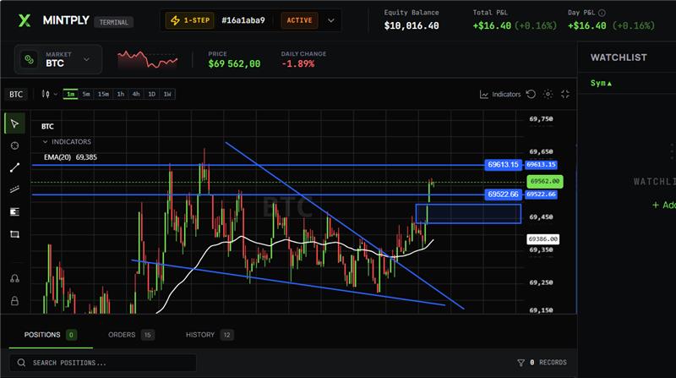The width and height of the screenshot is (676, 378).
Task: Select the rectangle shape tool
Action: click(x=14, y=234)
